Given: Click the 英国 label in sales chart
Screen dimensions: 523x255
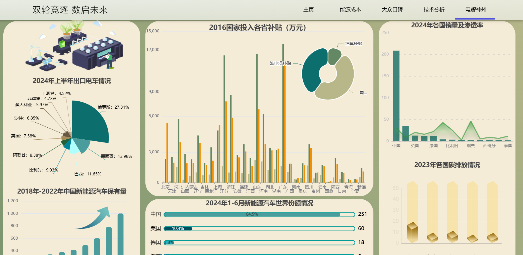Looking at the screenshot, I should (x=415, y=146).
